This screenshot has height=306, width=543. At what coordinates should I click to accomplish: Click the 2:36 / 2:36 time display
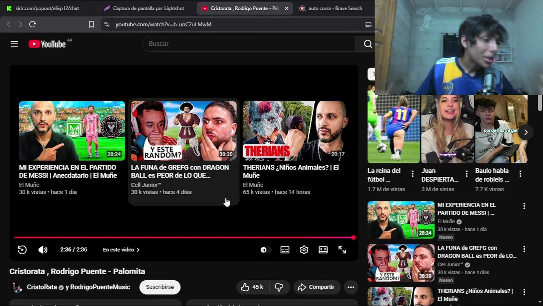pyautogui.click(x=74, y=249)
